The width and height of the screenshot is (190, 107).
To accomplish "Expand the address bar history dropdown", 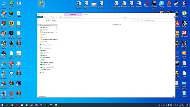I will [134, 20].
